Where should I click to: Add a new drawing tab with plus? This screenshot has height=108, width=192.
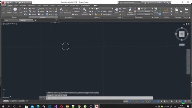(x=35, y=20)
